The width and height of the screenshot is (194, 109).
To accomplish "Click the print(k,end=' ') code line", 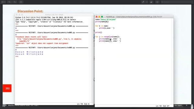I will (x=107, y=28).
